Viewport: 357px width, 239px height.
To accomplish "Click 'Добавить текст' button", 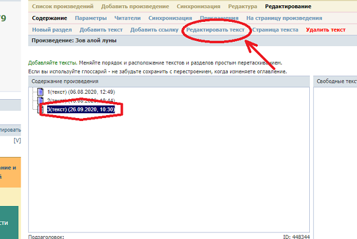I will point(101,30).
